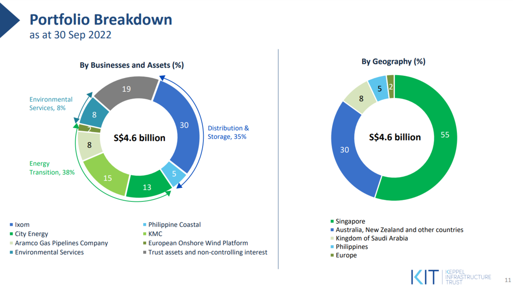Select the small European Wind 2 segment

[x=89, y=129]
